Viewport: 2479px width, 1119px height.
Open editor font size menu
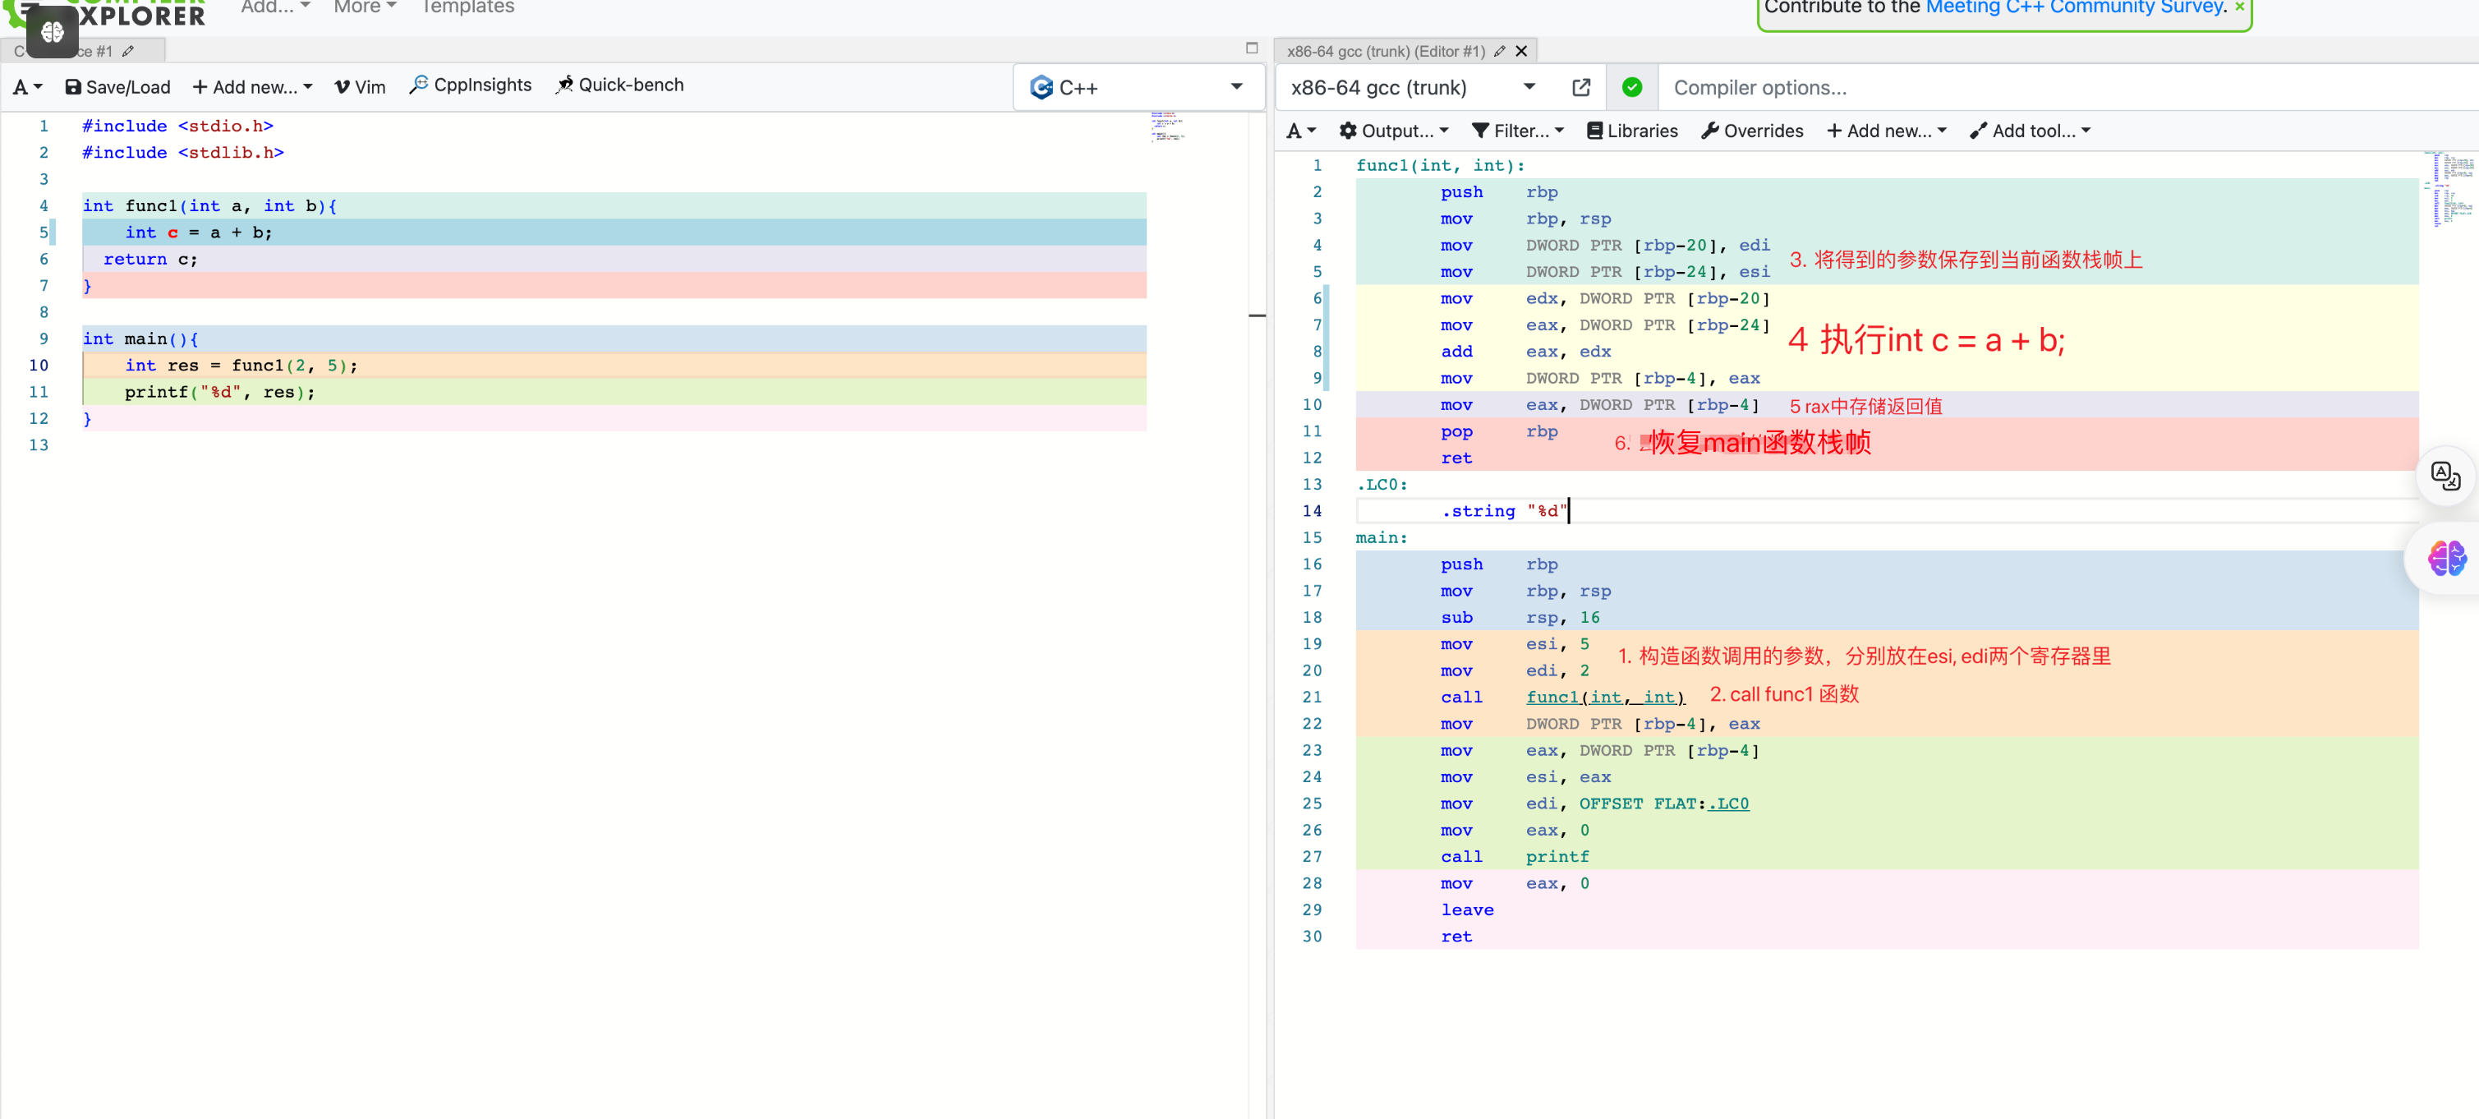(x=27, y=86)
